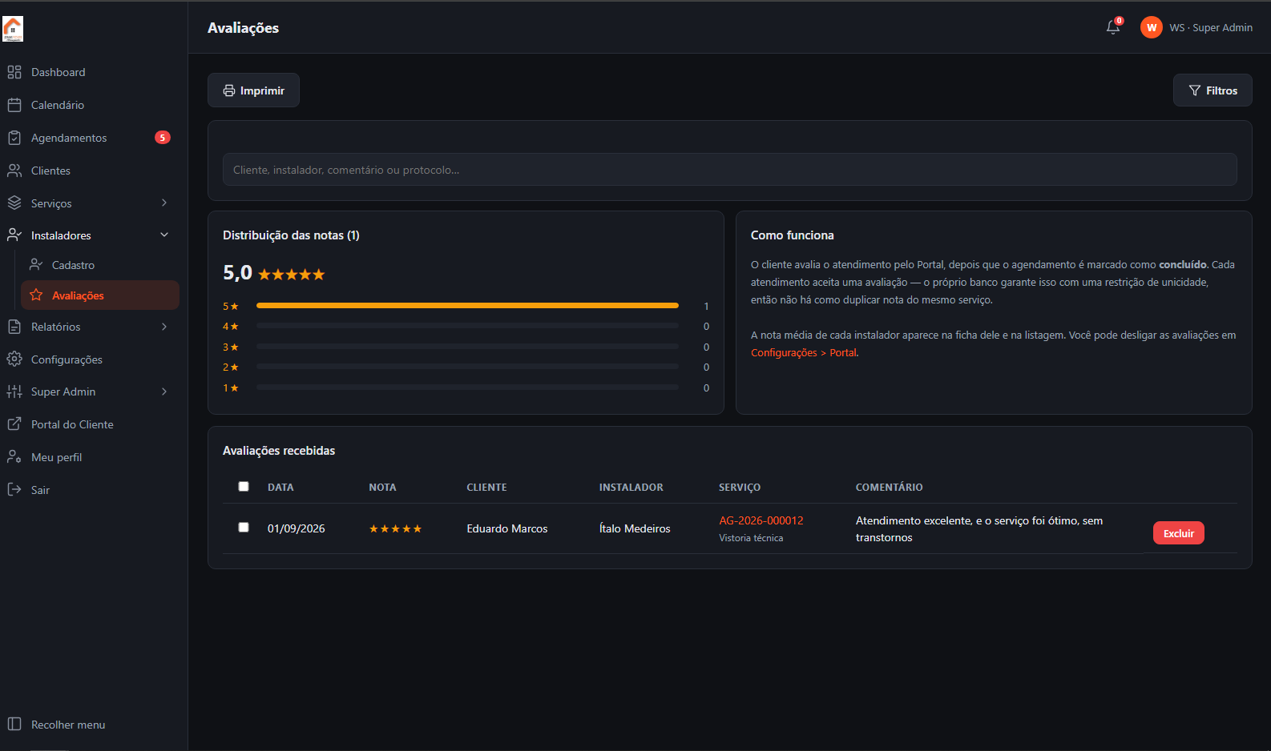Click the Configurações gear icon

[x=14, y=359]
